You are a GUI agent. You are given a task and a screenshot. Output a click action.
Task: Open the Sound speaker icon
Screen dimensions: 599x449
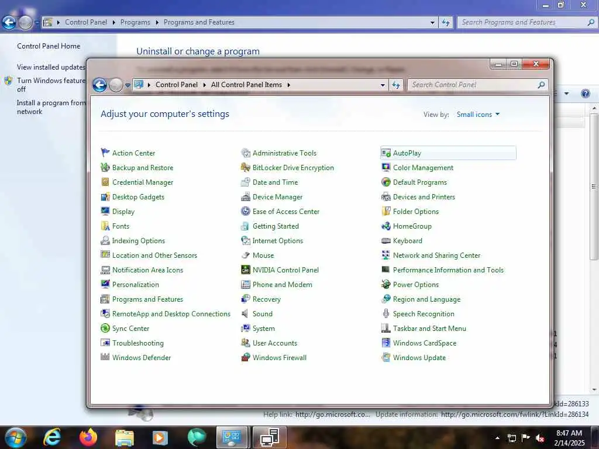coord(246,314)
